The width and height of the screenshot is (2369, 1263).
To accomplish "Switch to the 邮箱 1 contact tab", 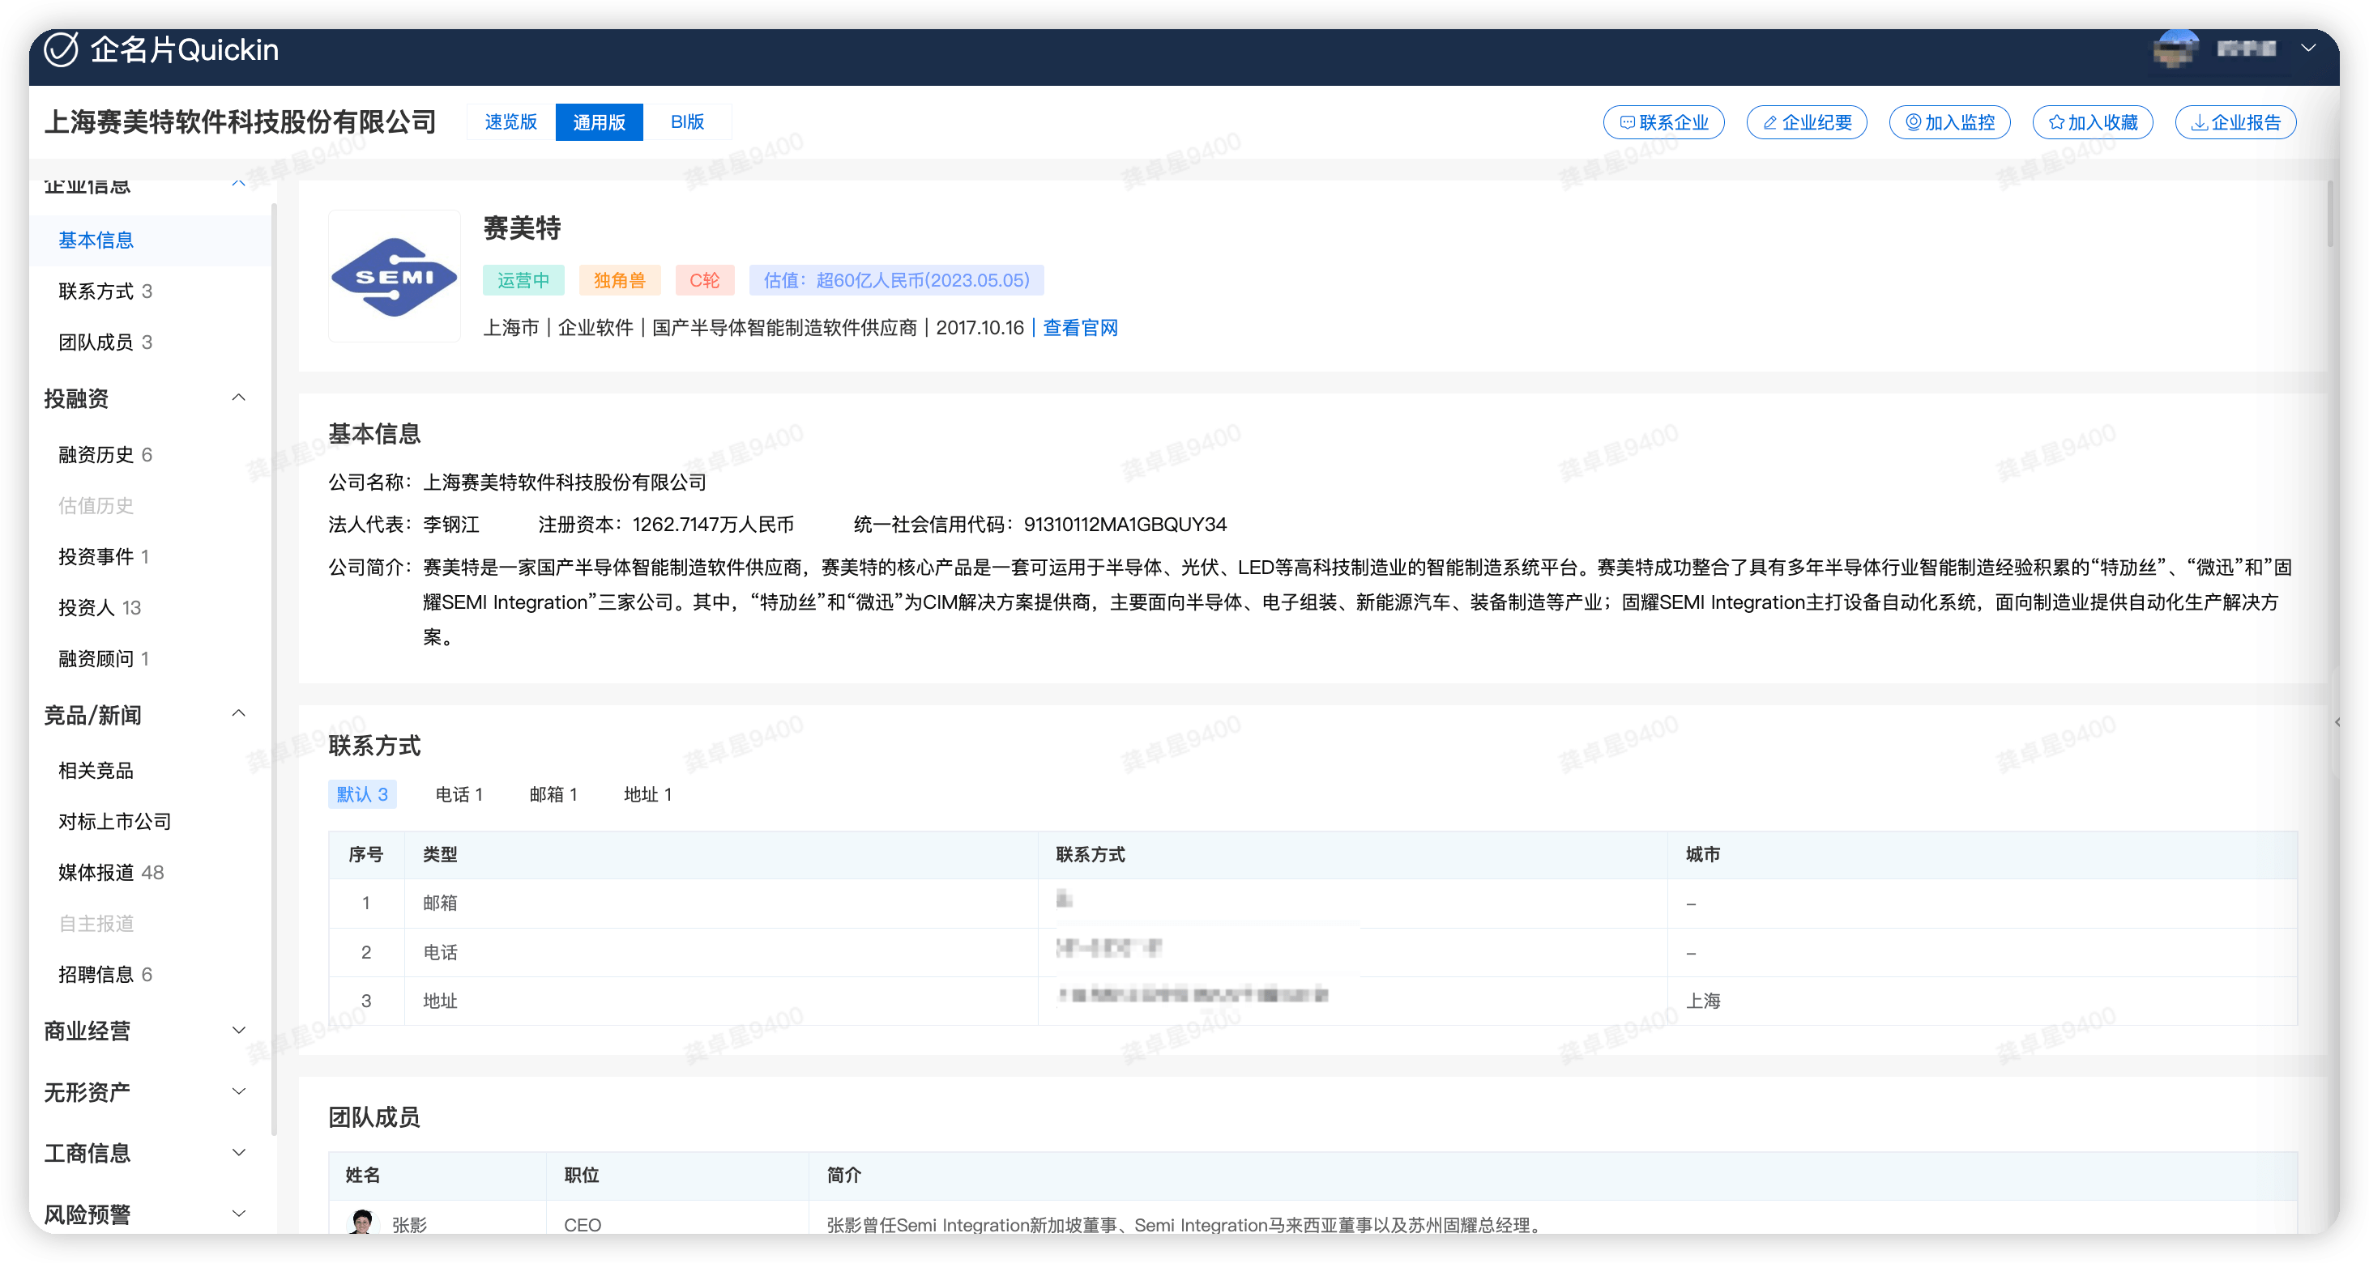I will click(x=553, y=794).
